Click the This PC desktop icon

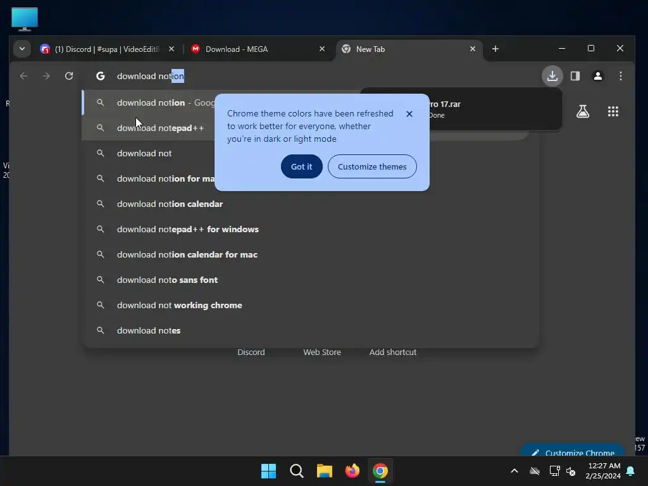25,20
